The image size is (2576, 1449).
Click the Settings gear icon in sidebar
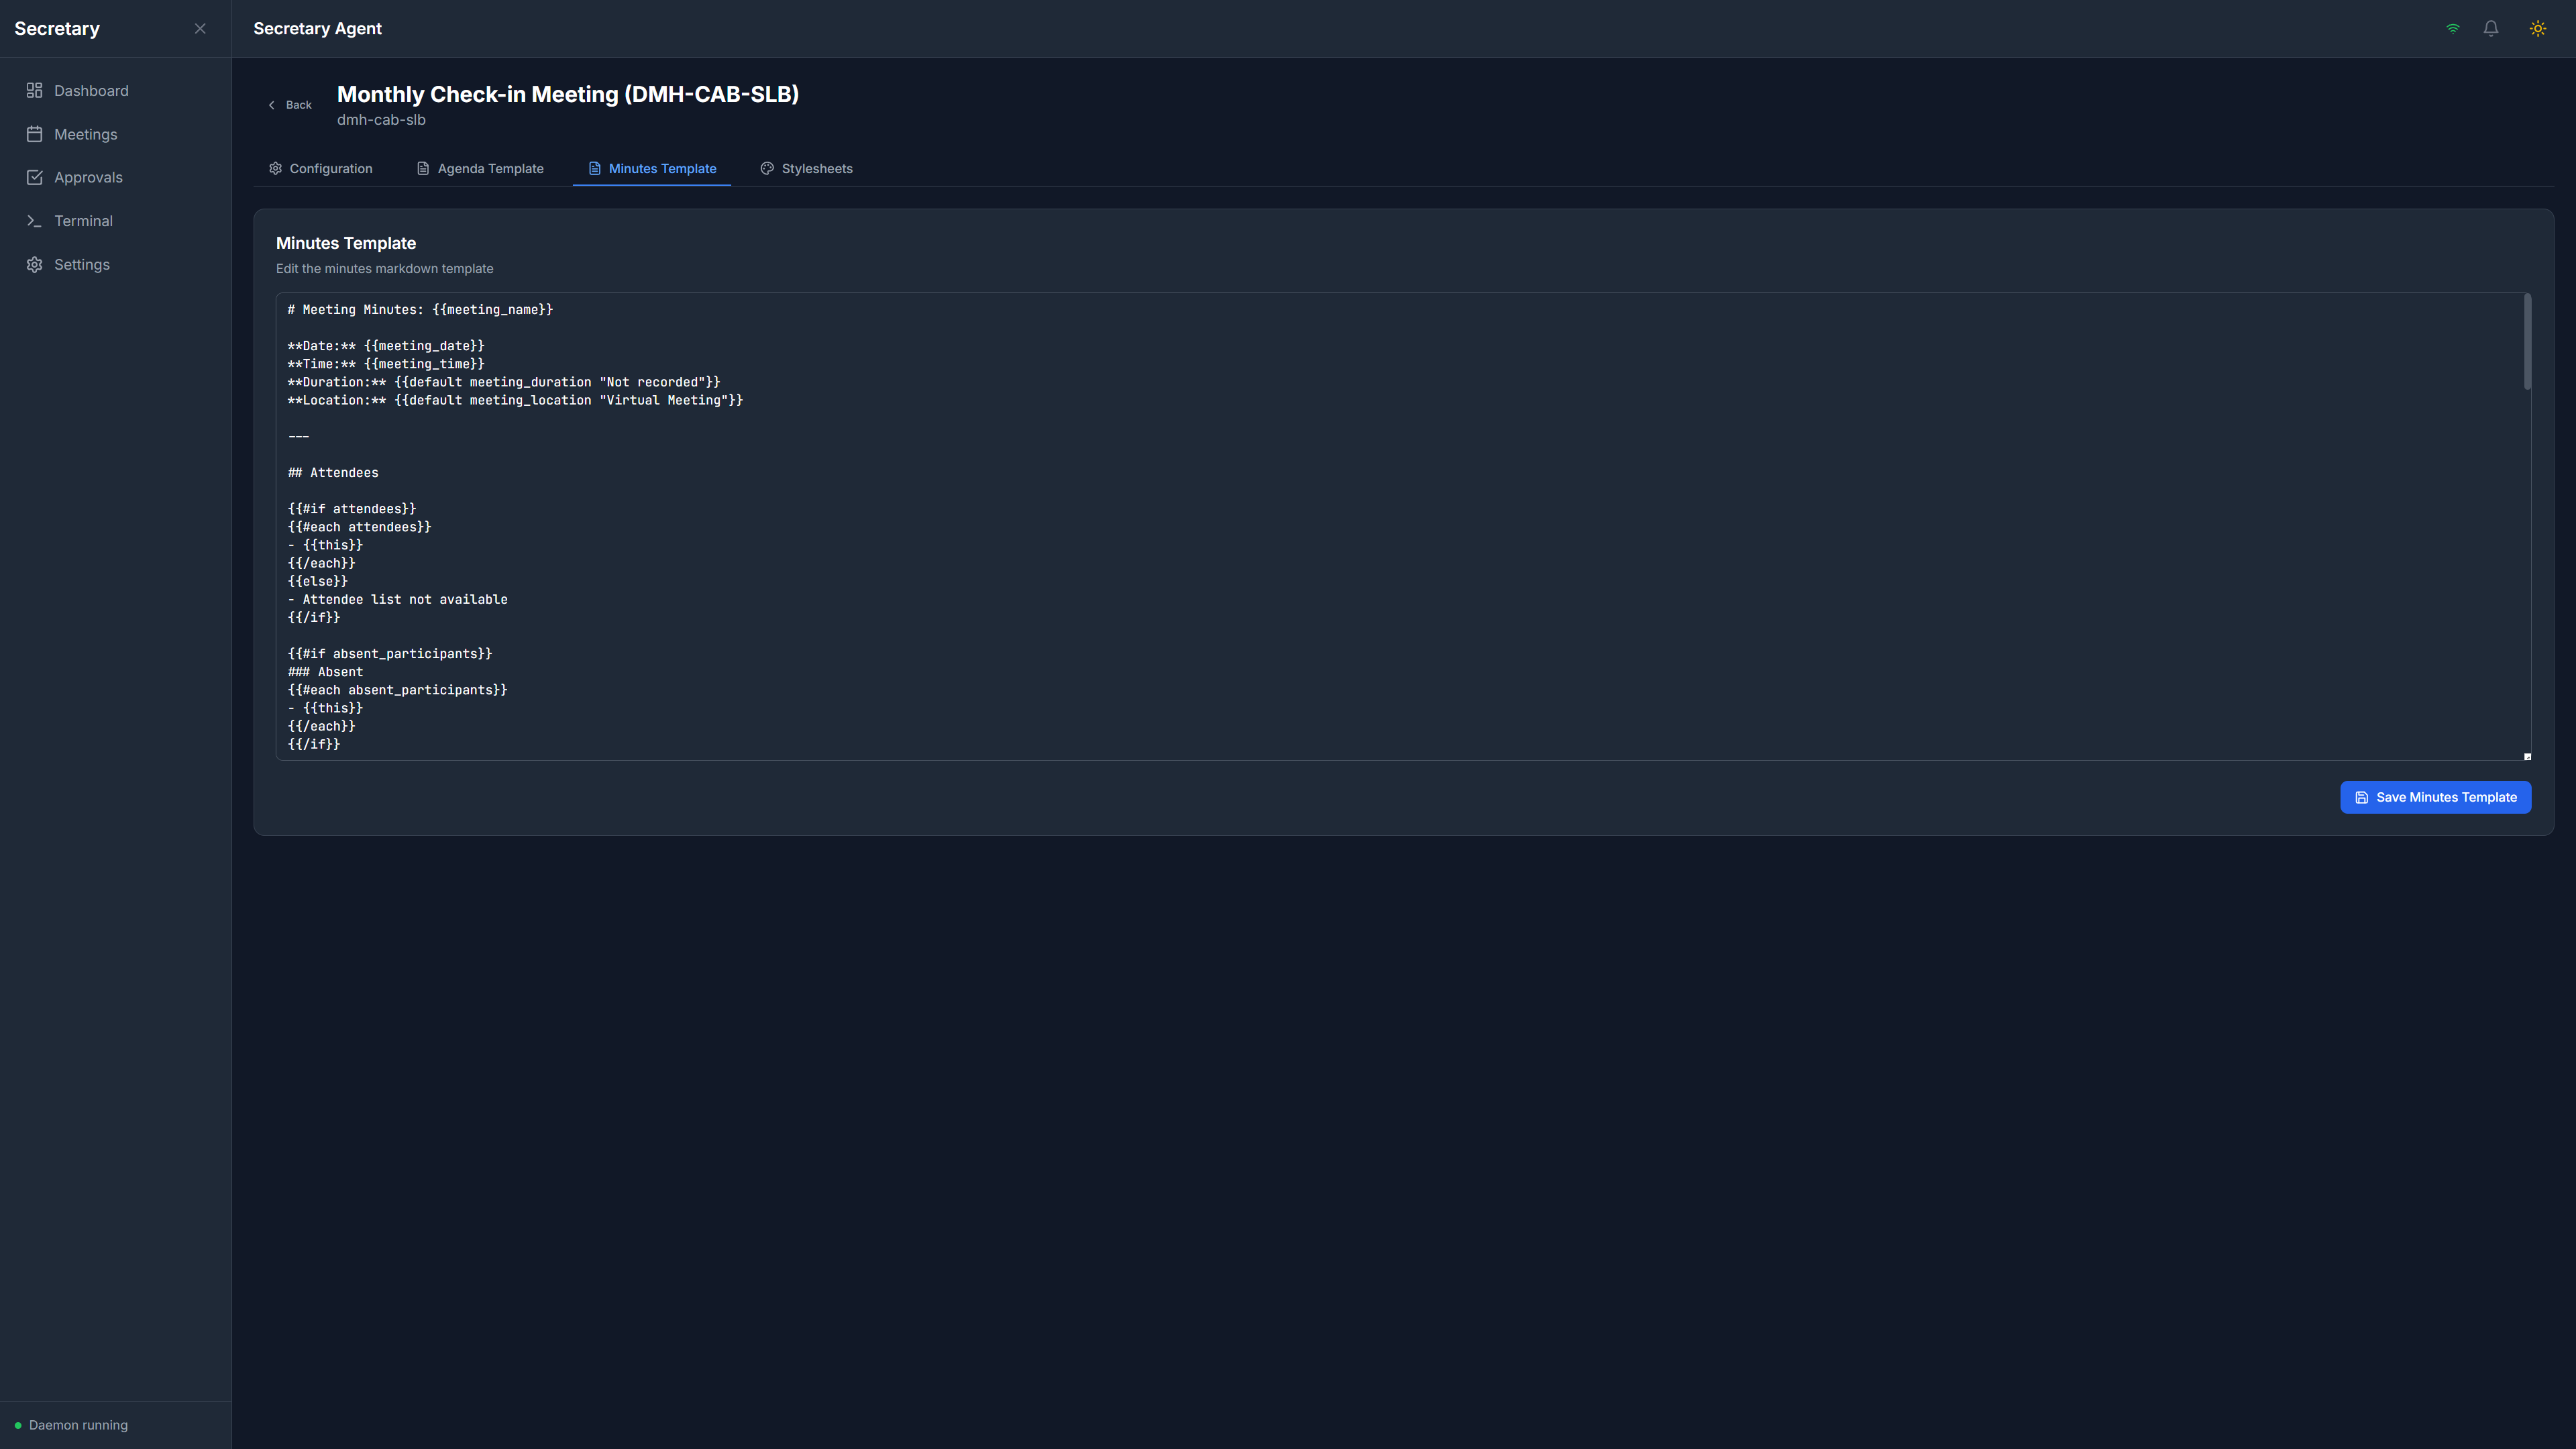pyautogui.click(x=34, y=265)
